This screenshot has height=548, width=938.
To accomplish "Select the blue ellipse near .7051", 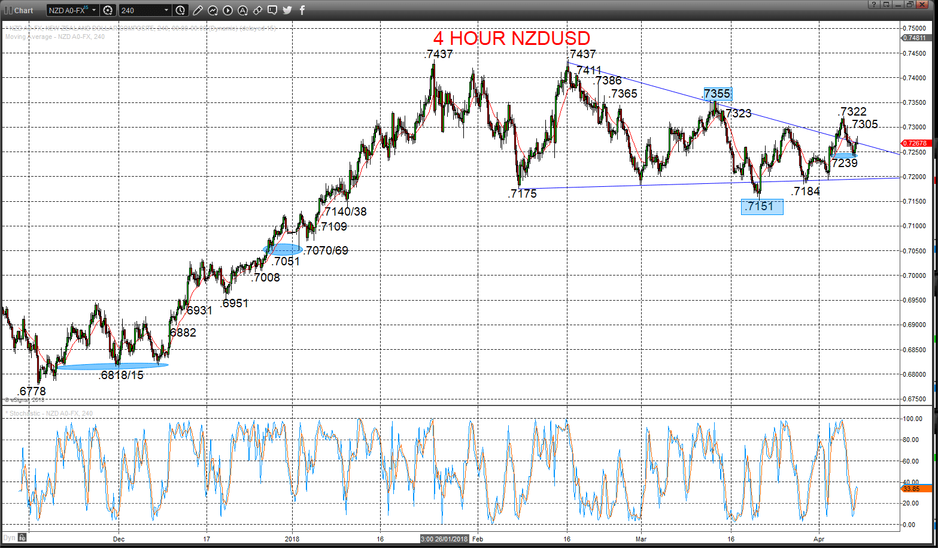I will [x=283, y=249].
